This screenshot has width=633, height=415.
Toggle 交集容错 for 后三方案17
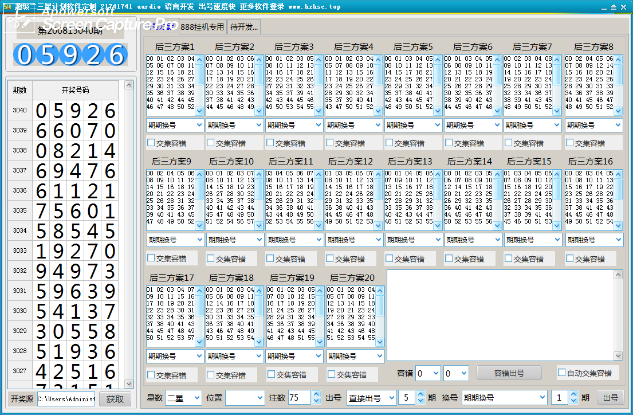coord(151,375)
